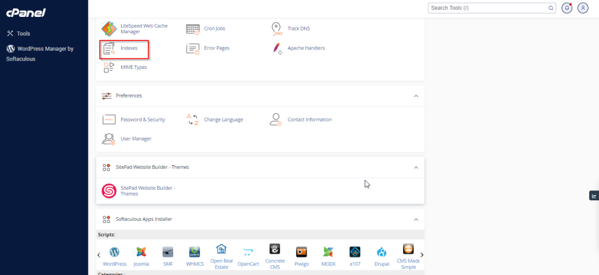This screenshot has width=599, height=275.
Task: Open the Error Pages link text
Action: coord(216,48)
